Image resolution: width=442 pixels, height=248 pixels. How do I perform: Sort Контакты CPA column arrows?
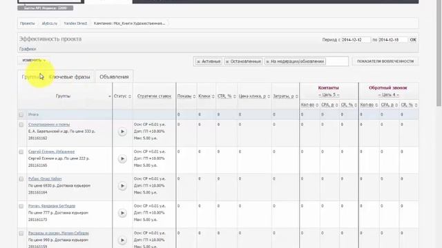(x=336, y=105)
